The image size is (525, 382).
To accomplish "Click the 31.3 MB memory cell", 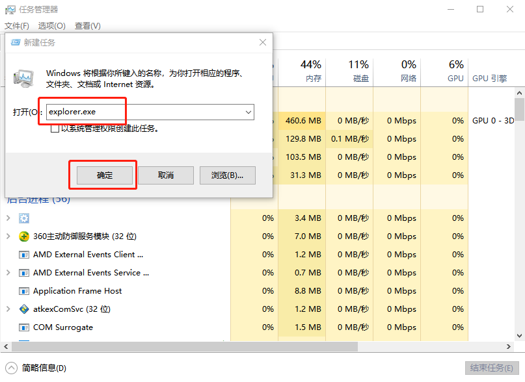I will tap(302, 175).
